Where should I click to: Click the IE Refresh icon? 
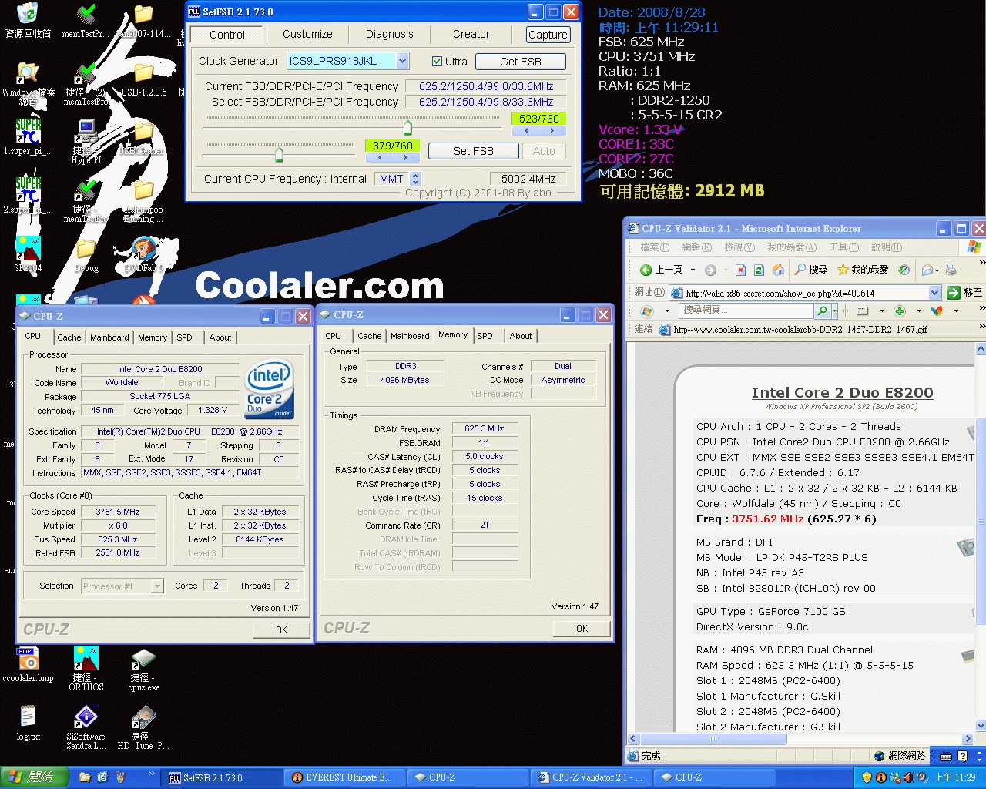759,270
